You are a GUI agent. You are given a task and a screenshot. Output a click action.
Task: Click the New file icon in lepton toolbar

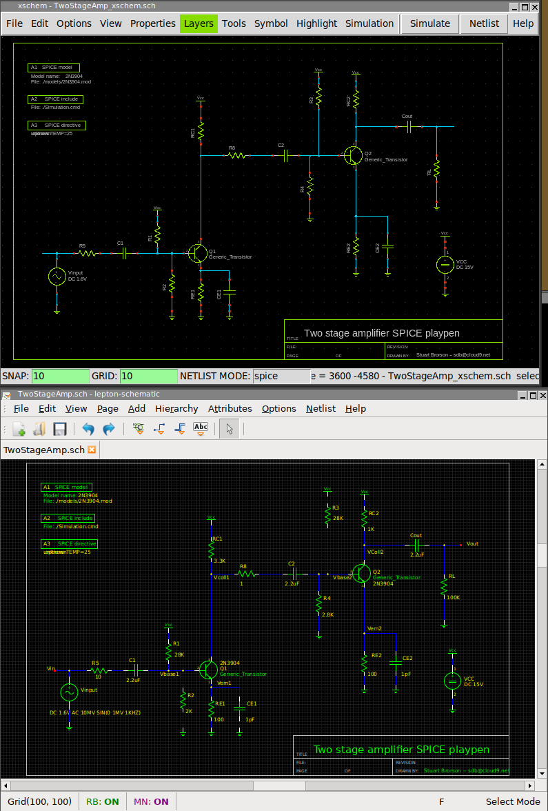19,429
